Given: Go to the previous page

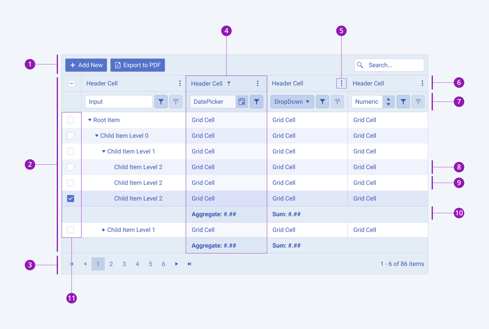Looking at the screenshot, I should click(x=85, y=264).
